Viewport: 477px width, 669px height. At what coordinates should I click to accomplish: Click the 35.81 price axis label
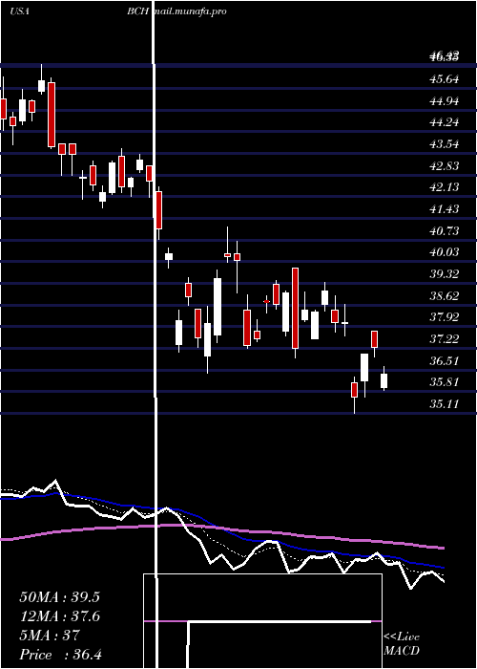pyautogui.click(x=445, y=382)
